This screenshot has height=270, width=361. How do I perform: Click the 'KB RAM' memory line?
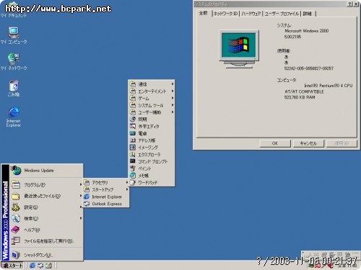(300, 97)
